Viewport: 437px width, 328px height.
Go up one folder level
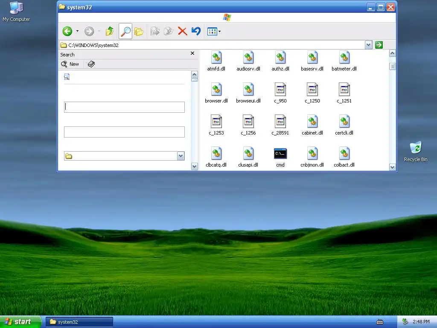(x=110, y=31)
